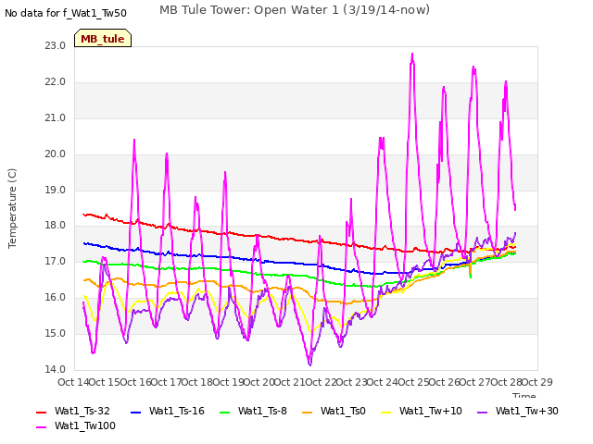Select the Wat1_Ts-32 legend label
Viewport: 593px width, 444px height.
tap(82, 411)
